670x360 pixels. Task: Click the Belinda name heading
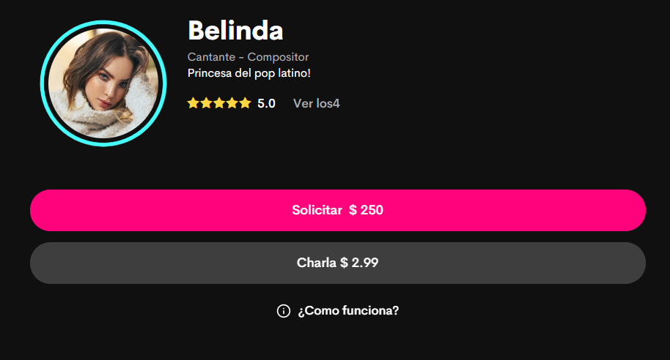235,30
